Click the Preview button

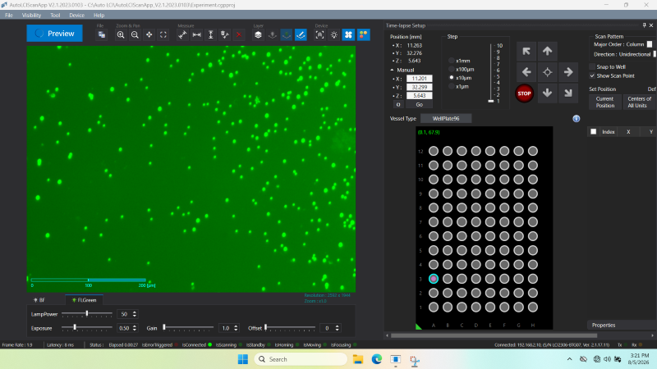click(x=54, y=34)
